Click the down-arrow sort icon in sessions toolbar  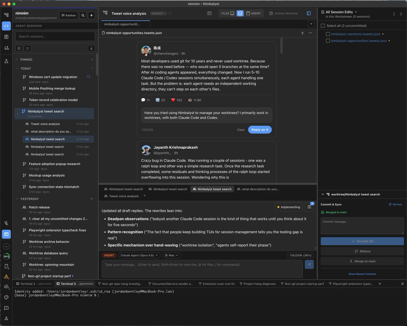91,48
